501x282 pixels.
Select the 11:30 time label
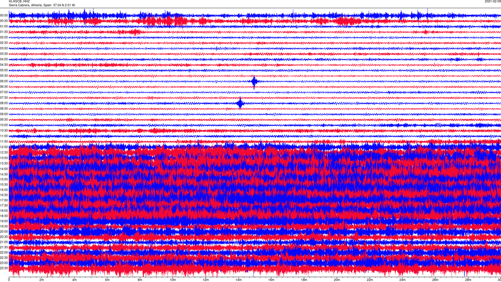[x=4, y=142]
